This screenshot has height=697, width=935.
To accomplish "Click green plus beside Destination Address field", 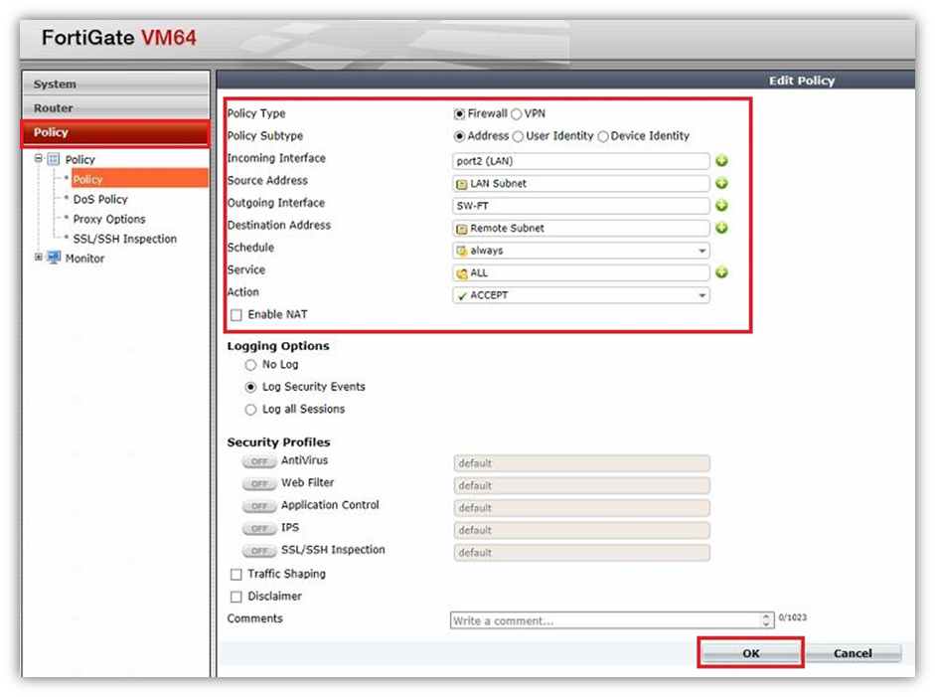I will pyautogui.click(x=721, y=228).
